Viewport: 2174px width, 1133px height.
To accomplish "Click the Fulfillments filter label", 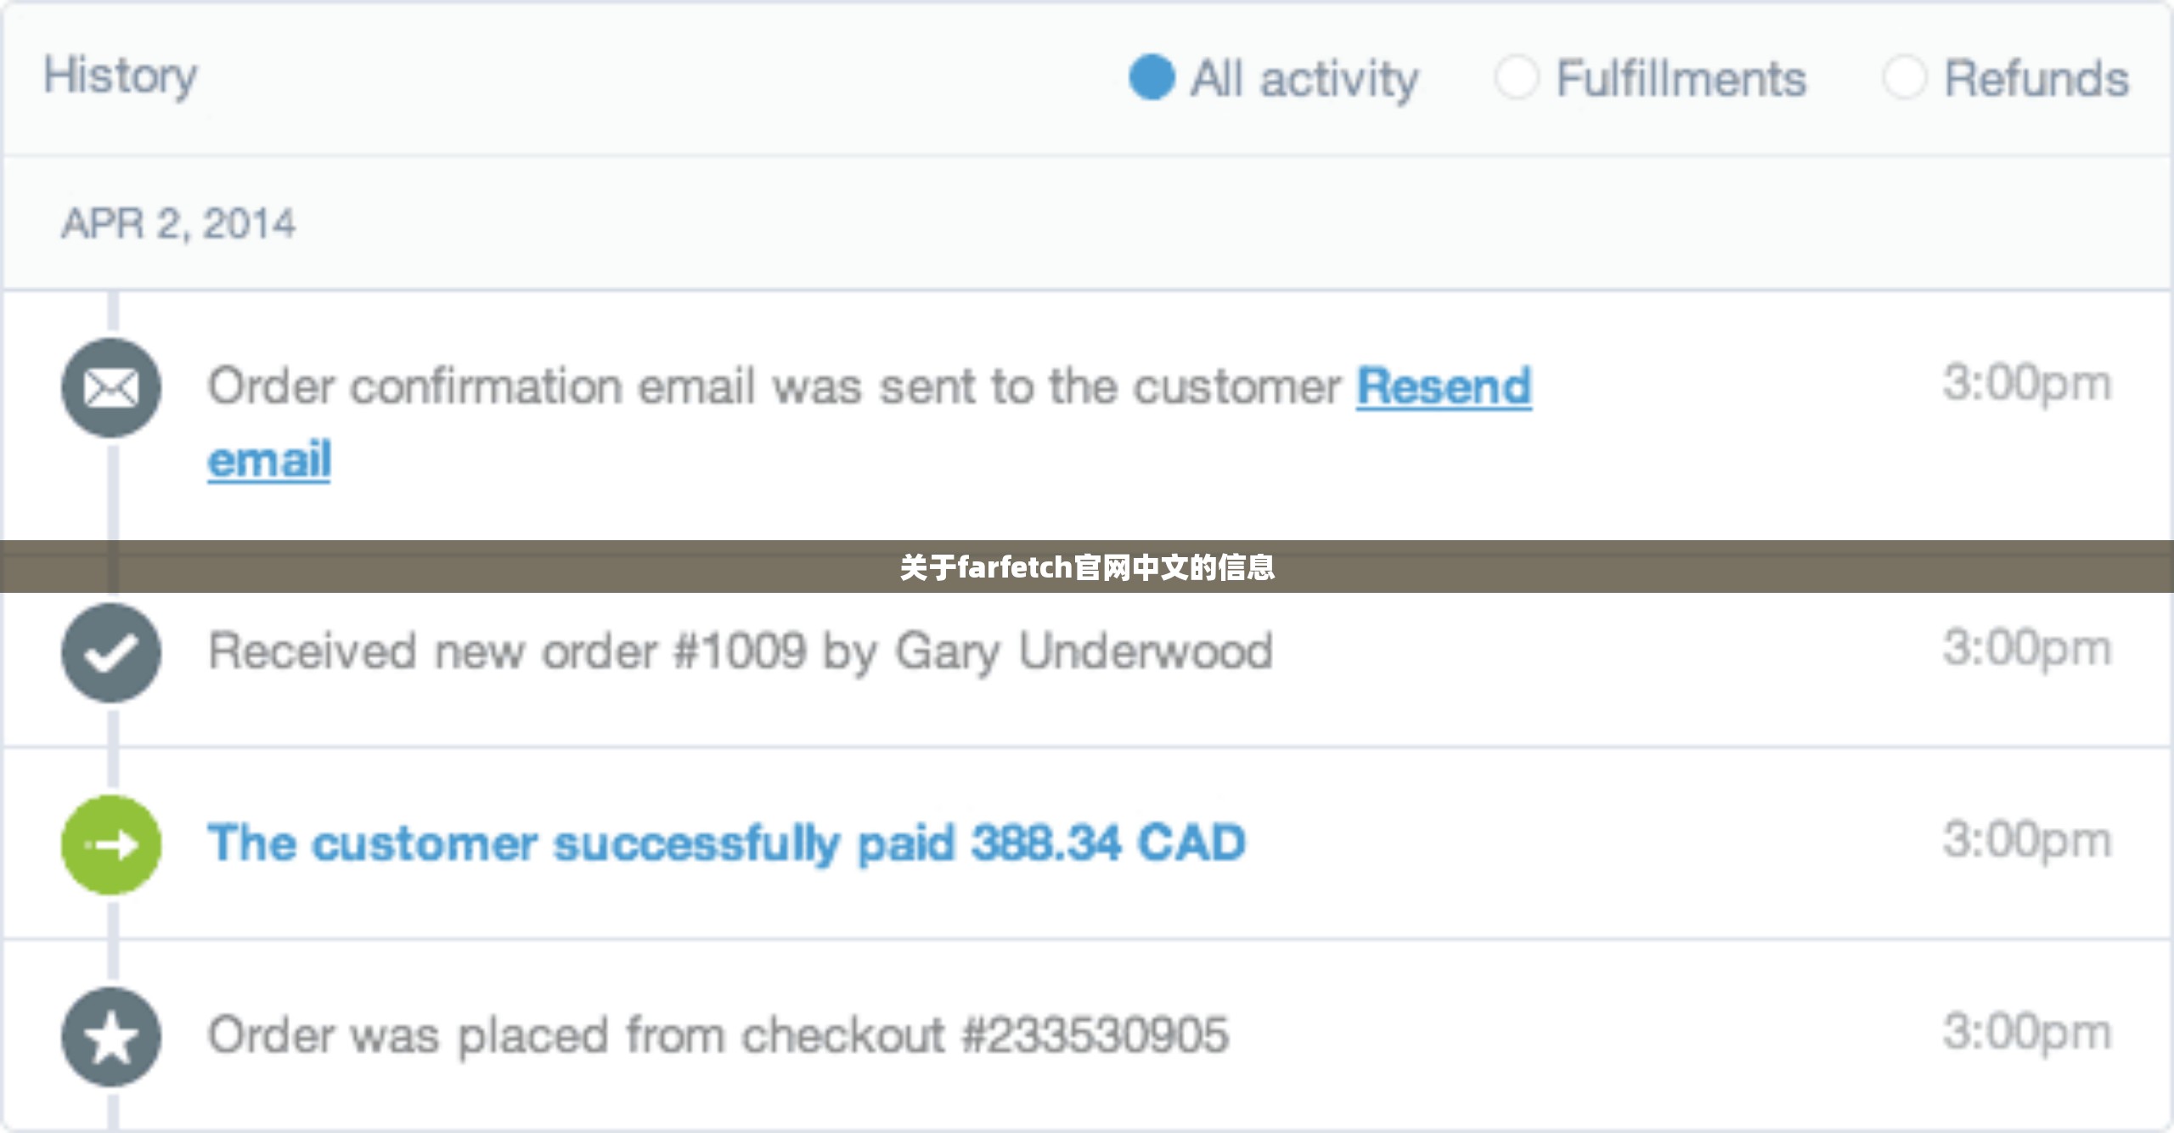I will 1681,78.
